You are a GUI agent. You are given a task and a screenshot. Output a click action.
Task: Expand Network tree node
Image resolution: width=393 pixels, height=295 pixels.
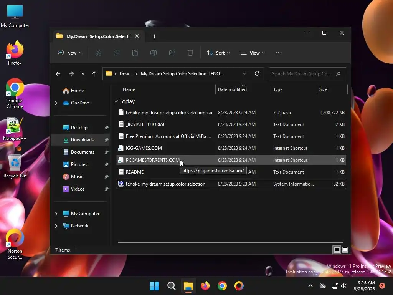(x=56, y=226)
